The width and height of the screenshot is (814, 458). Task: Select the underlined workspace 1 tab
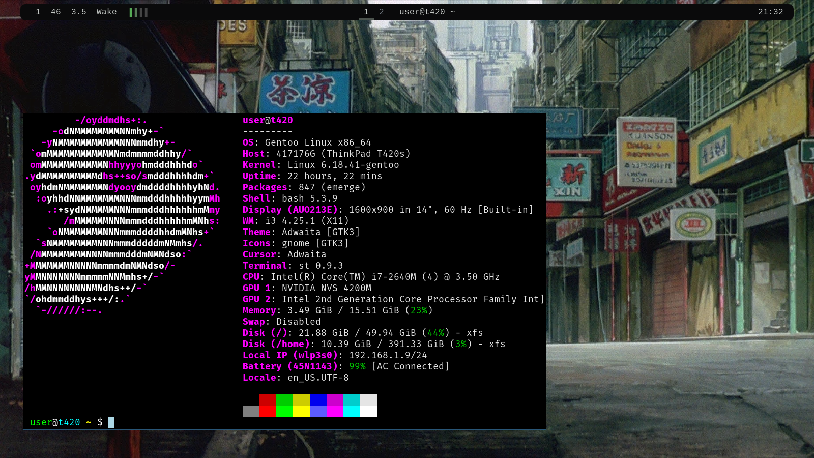click(x=366, y=12)
